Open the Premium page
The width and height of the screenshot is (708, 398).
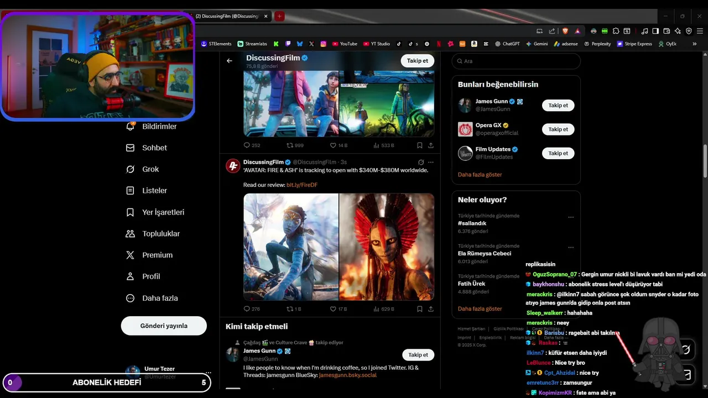[x=149, y=255]
